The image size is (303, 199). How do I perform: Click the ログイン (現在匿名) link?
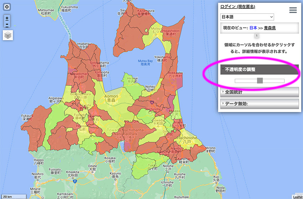coord(237,7)
